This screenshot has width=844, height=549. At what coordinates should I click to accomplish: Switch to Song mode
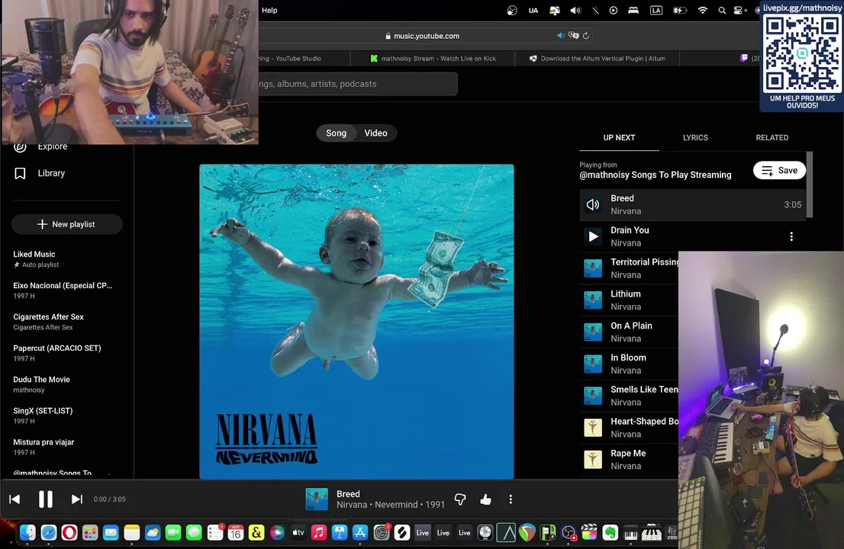click(336, 133)
